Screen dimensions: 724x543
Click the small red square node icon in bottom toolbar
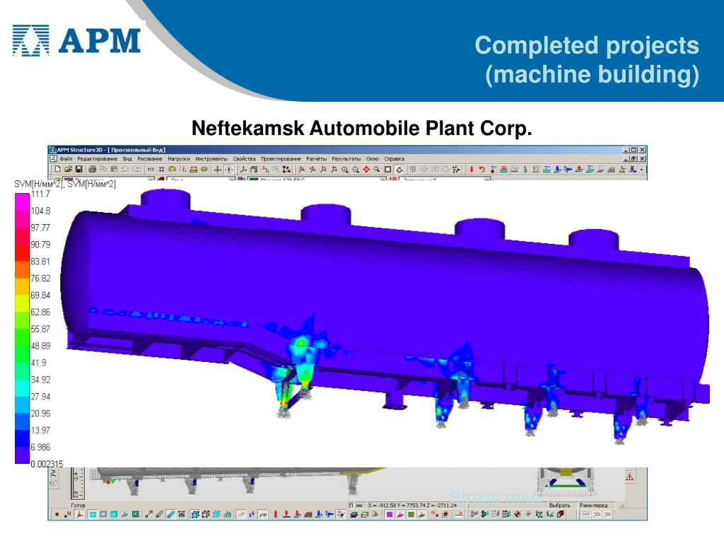(x=57, y=514)
